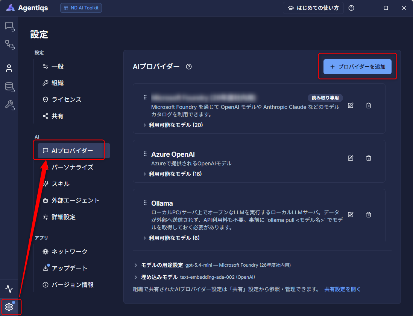This screenshot has width=413, height=316.
Task: Click the ND AI Toolkit button
Action: [x=81, y=8]
